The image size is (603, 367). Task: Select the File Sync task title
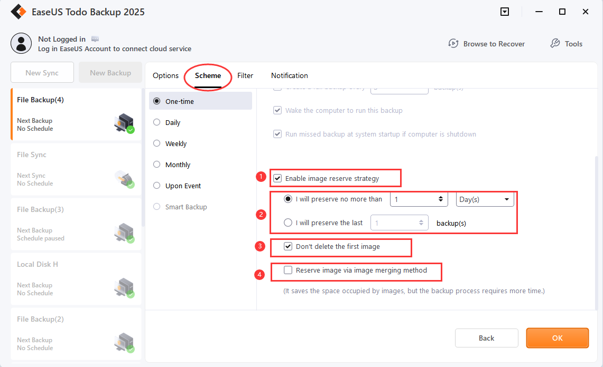coord(32,154)
